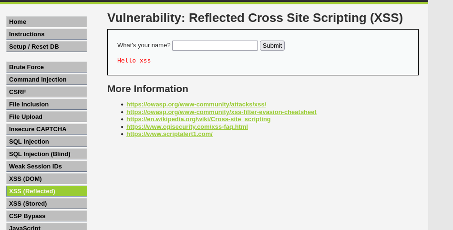This screenshot has height=230, width=453.
Task: Open File Inclusion vulnerability page
Action: coord(46,105)
